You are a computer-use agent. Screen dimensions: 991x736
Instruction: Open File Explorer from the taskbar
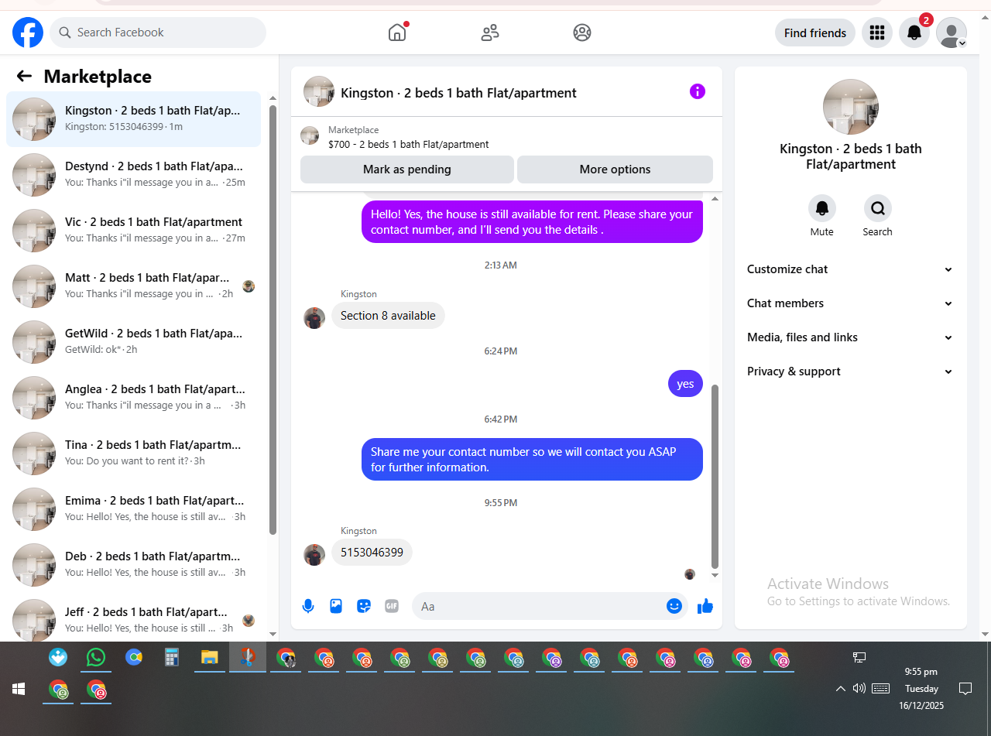[210, 657]
